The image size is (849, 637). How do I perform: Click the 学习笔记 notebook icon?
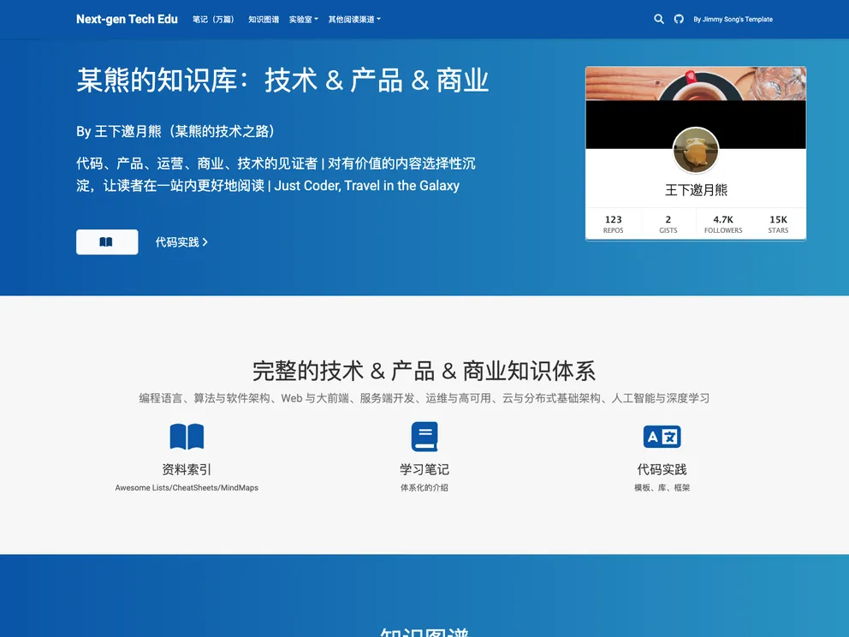tap(424, 436)
